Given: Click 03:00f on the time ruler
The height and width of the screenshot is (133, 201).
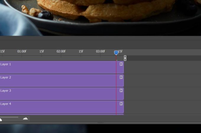Looking at the screenshot, I should point(100,51).
